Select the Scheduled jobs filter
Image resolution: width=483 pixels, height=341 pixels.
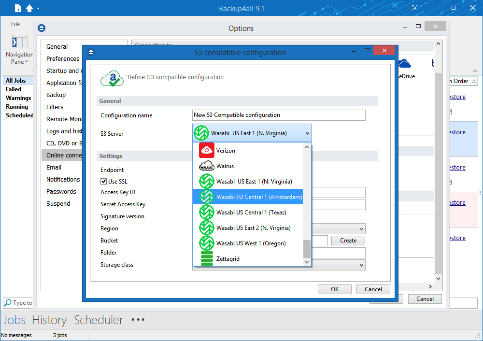(19, 115)
